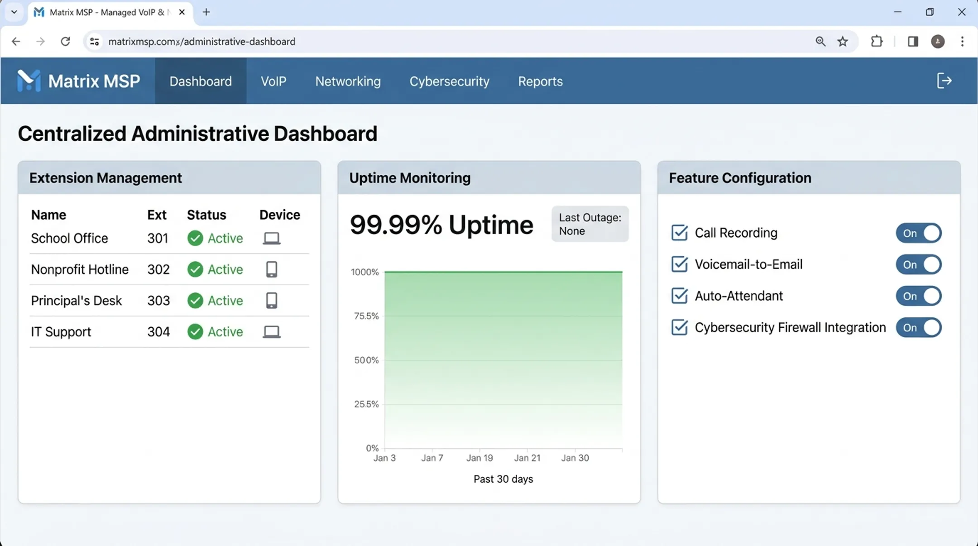The width and height of the screenshot is (978, 546).
Task: Expand the tab search dropdown arrow
Action: click(14, 12)
